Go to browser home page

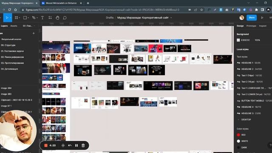coord(16,10)
